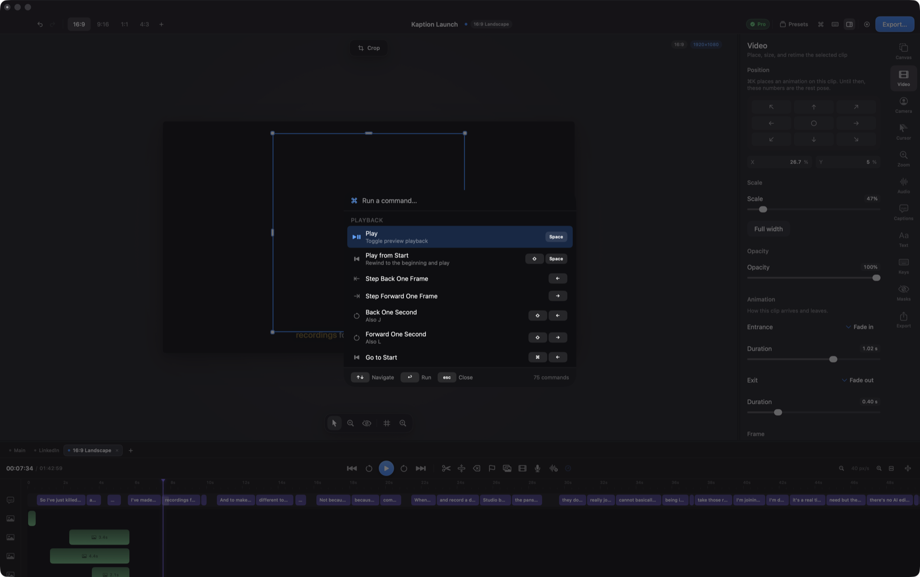
Task: Choose Step Forward One Frame command
Action: (x=460, y=296)
